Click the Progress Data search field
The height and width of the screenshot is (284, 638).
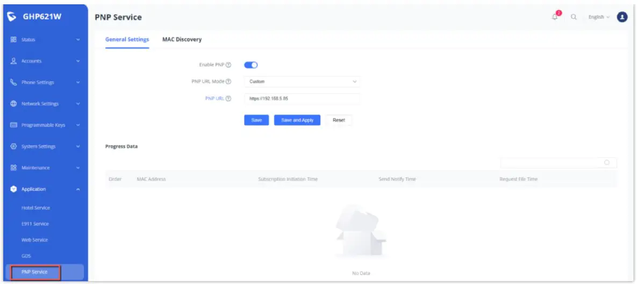(558, 162)
